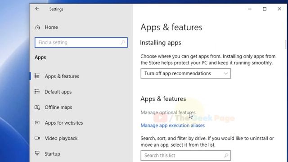The height and width of the screenshot is (162, 288).
Task: Focus the Find a setting search box
Action: point(81,42)
